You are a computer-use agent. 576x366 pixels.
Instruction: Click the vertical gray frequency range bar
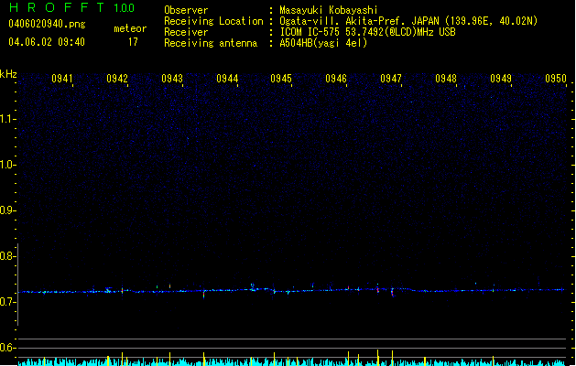[x=18, y=285]
